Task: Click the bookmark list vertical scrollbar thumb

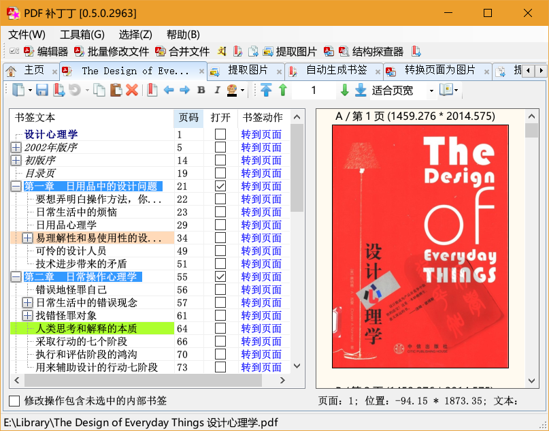Action: tap(297, 168)
